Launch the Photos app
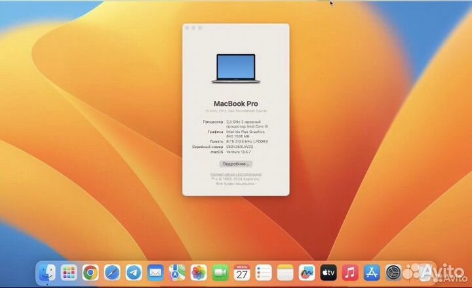The image size is (472, 288). 199,273
